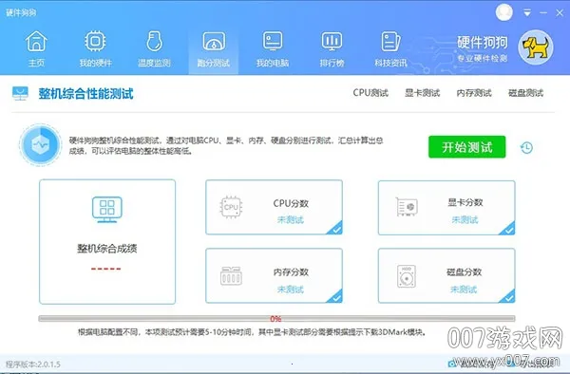Click the red dashes overall score placeholder

(x=105, y=269)
